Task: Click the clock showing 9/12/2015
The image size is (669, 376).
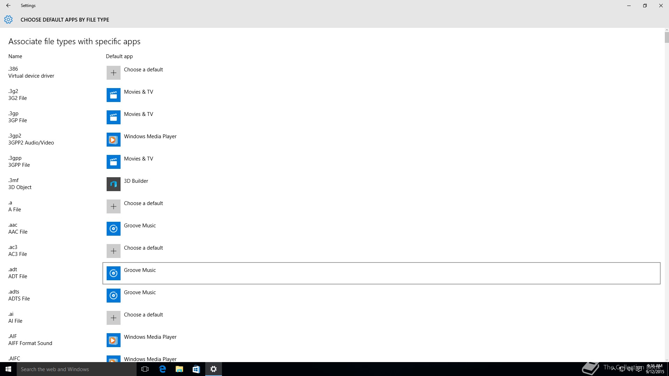Action: 655,369
